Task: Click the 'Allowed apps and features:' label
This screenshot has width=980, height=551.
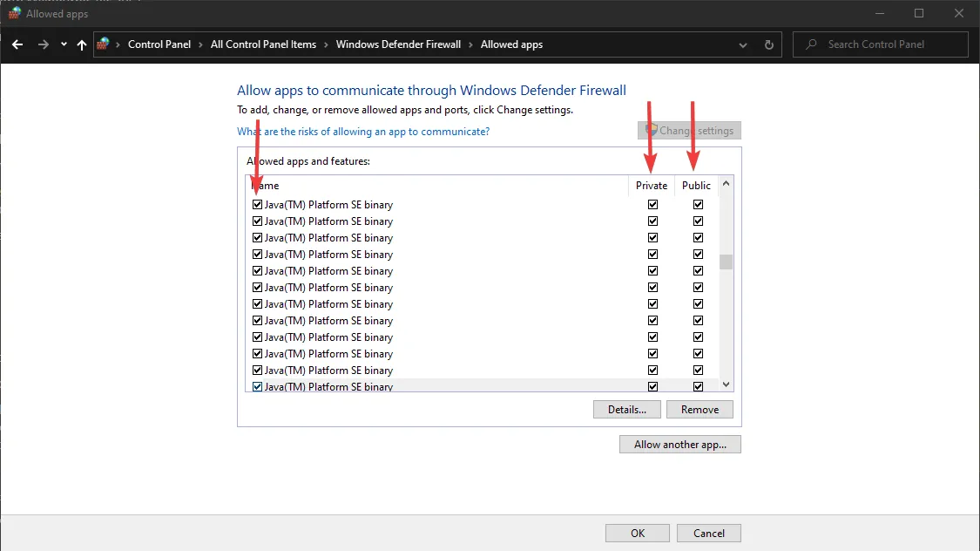Action: 308,161
